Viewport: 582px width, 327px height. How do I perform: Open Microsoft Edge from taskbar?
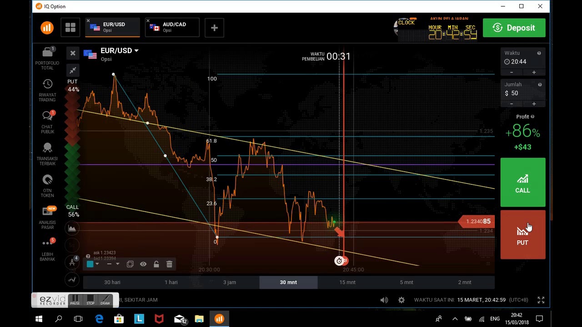pyautogui.click(x=99, y=319)
